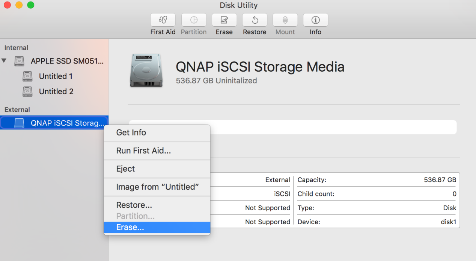This screenshot has height=261, width=476.
Task: Open the Info toolbar button
Action: click(x=315, y=20)
